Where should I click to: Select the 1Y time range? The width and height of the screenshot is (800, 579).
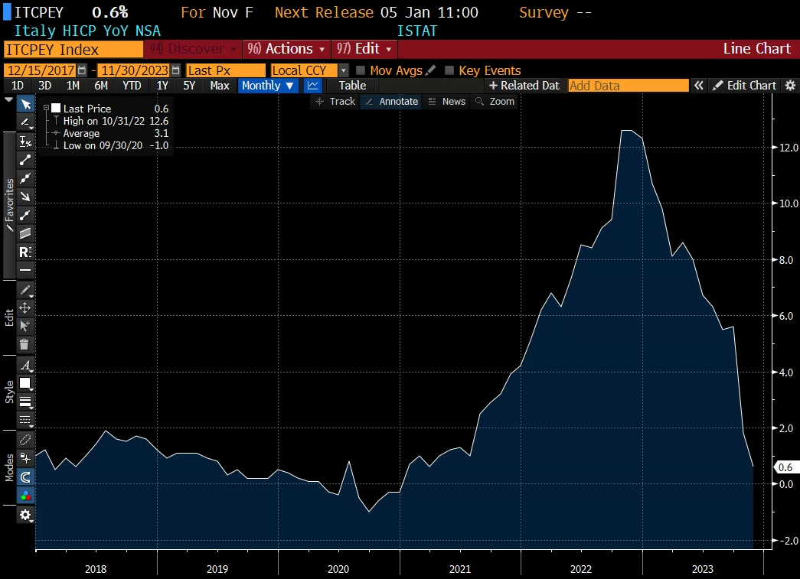(x=162, y=86)
